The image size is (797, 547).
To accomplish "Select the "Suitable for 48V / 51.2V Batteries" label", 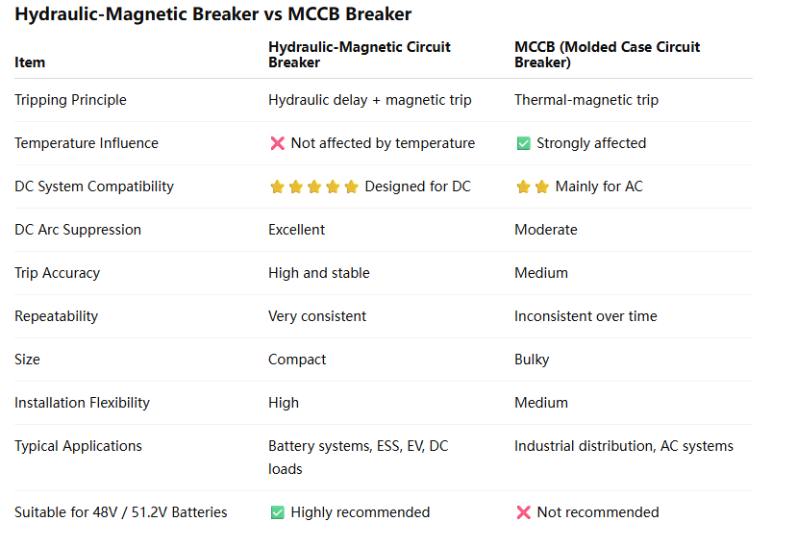I will [121, 512].
